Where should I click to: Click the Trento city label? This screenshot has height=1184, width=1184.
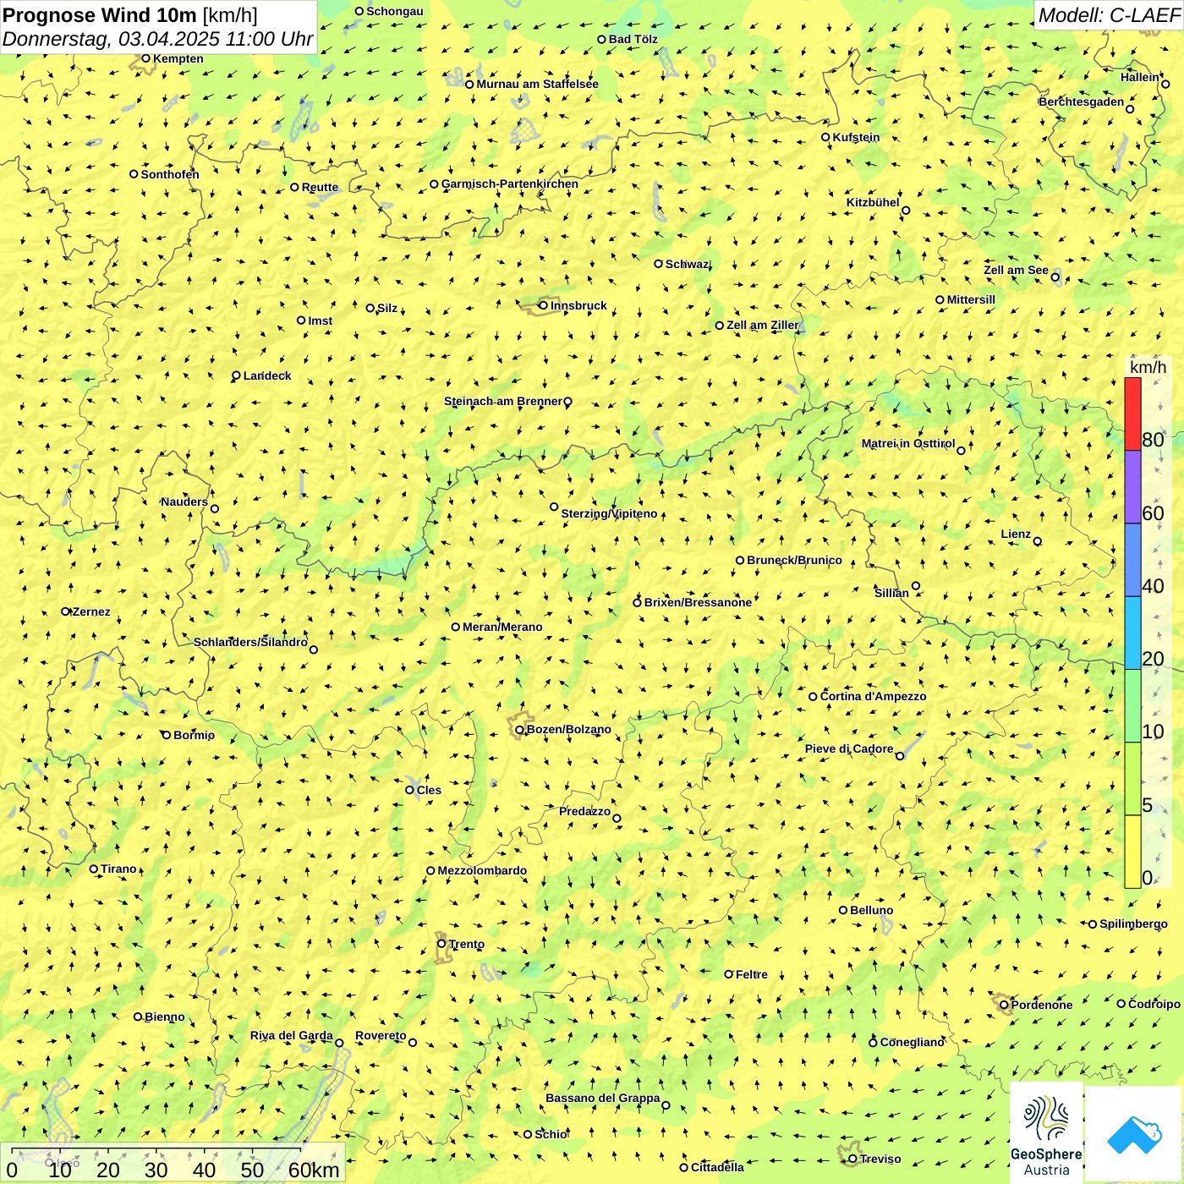coord(466,944)
